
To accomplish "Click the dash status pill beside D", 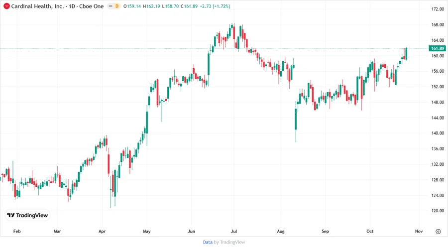I will point(111,6).
